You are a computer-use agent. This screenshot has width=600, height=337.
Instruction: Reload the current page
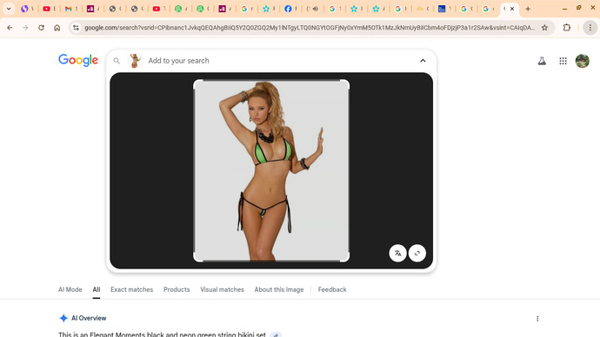pyautogui.click(x=41, y=28)
